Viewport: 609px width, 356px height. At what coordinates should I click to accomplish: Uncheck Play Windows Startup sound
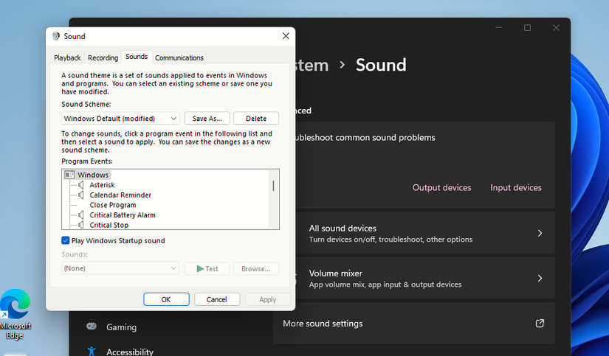tap(66, 241)
